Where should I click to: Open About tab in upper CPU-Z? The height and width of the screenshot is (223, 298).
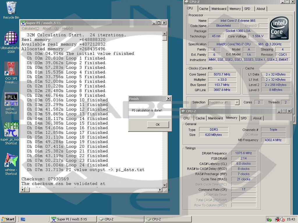(260, 9)
